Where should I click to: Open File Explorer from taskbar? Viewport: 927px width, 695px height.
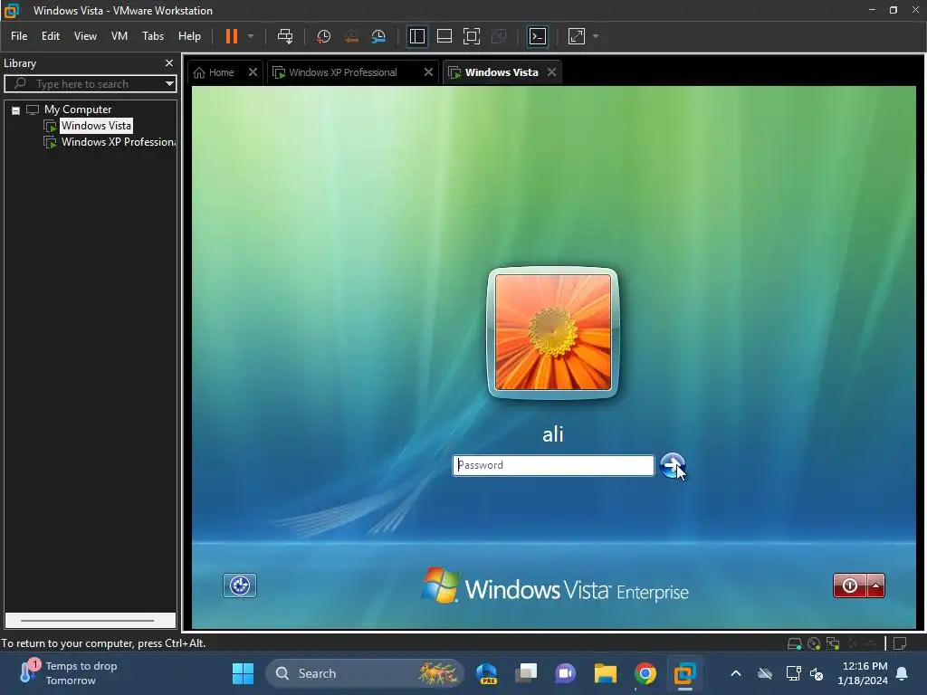point(605,673)
